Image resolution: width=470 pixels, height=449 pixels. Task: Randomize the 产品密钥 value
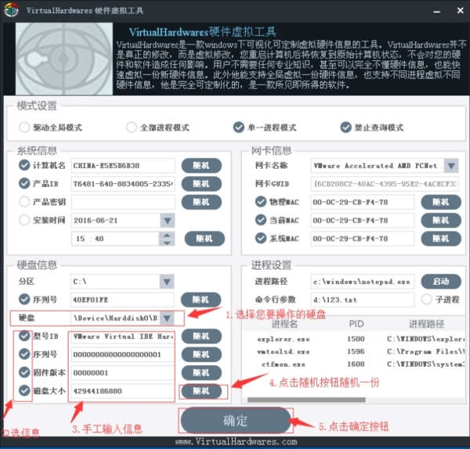pyautogui.click(x=201, y=202)
